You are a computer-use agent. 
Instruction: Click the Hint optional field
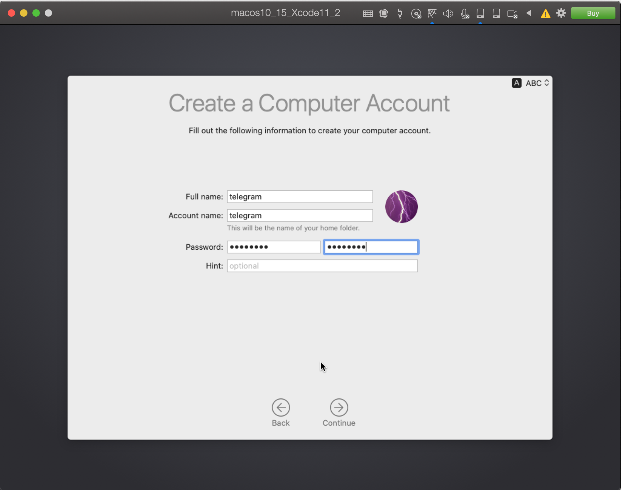click(x=322, y=266)
